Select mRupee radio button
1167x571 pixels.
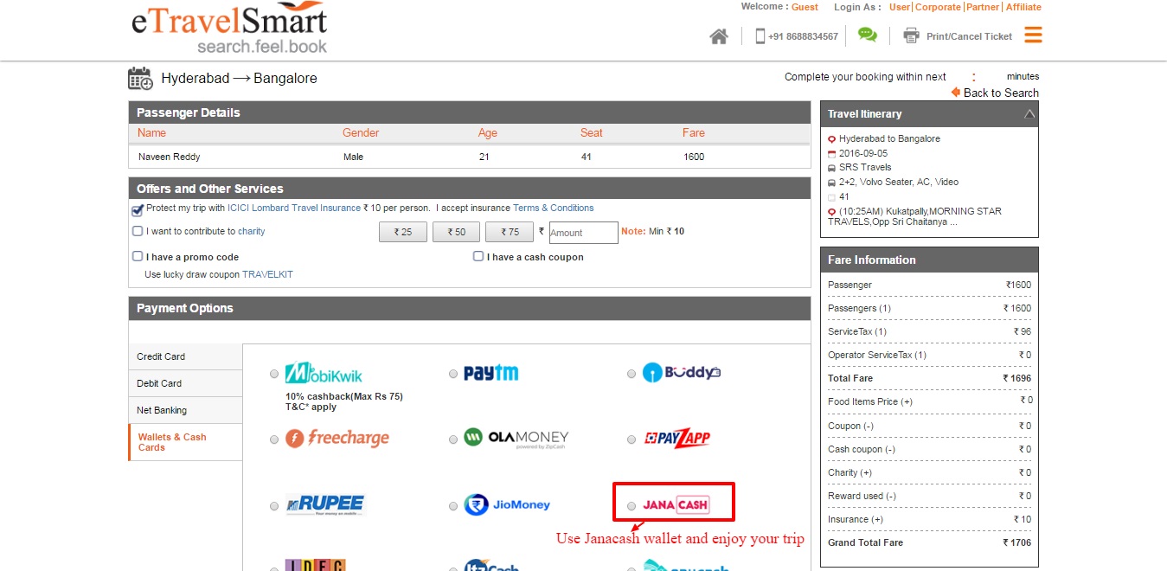point(274,505)
